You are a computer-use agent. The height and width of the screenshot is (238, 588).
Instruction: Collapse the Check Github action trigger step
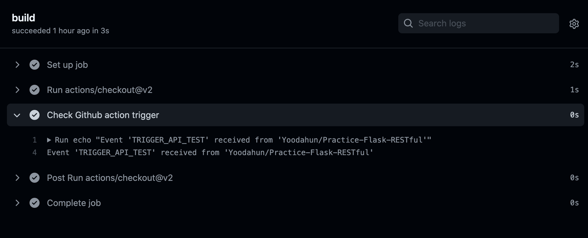[x=17, y=115]
